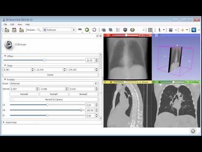Click the green slice view offset slider
The width and height of the screenshot is (202, 152).
pos(173,82)
